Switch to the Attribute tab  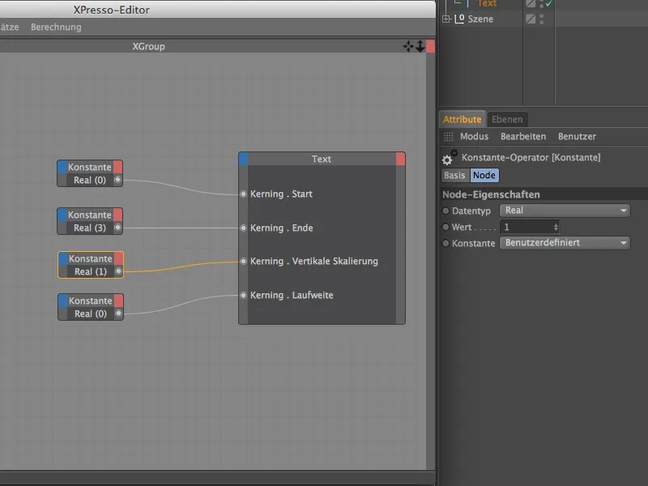463,119
